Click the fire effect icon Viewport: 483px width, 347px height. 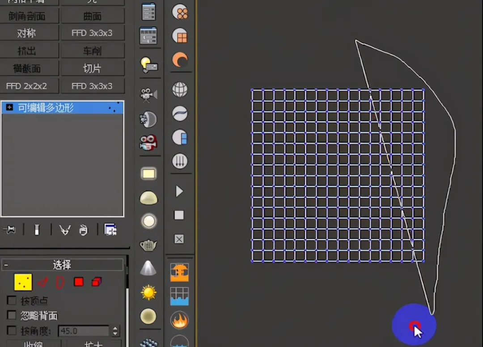(x=179, y=320)
